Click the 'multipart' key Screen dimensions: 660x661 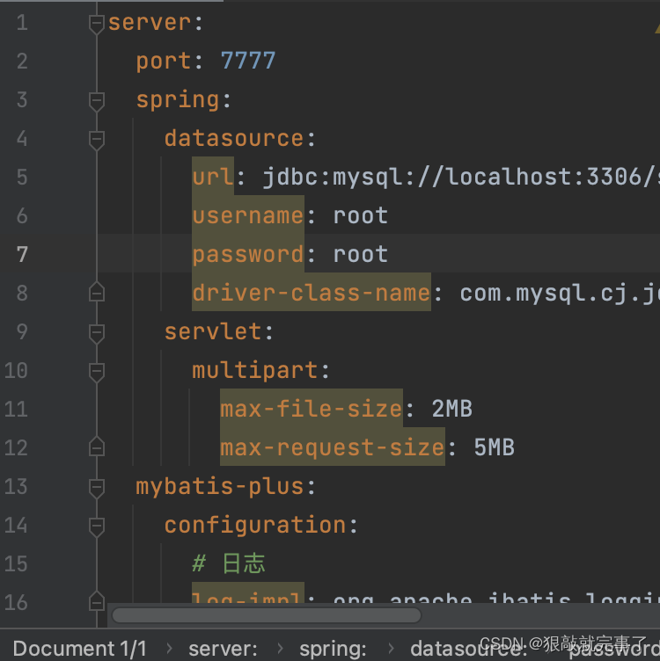255,371
